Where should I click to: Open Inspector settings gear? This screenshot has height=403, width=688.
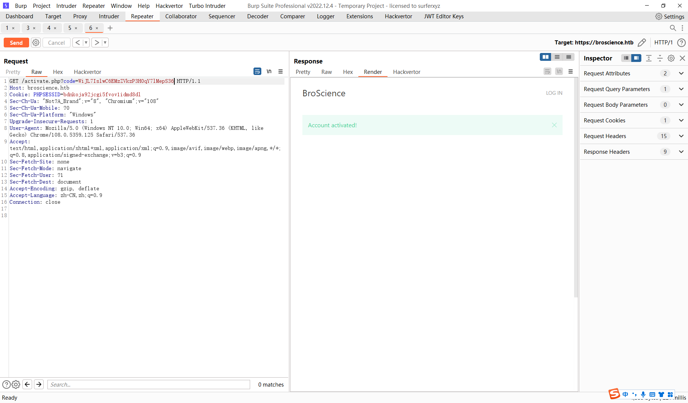(671, 58)
